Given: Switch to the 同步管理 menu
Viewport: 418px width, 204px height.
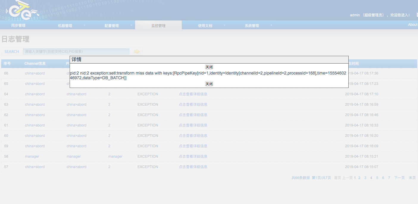Looking at the screenshot, I should click(x=18, y=26).
